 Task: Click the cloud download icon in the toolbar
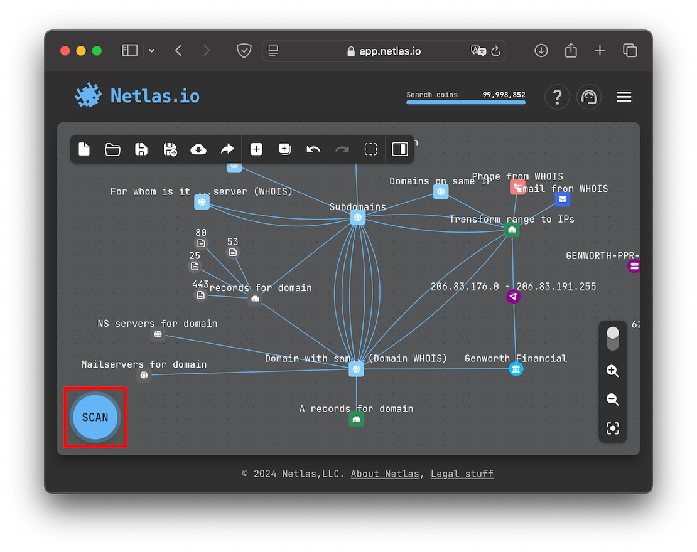click(x=198, y=149)
